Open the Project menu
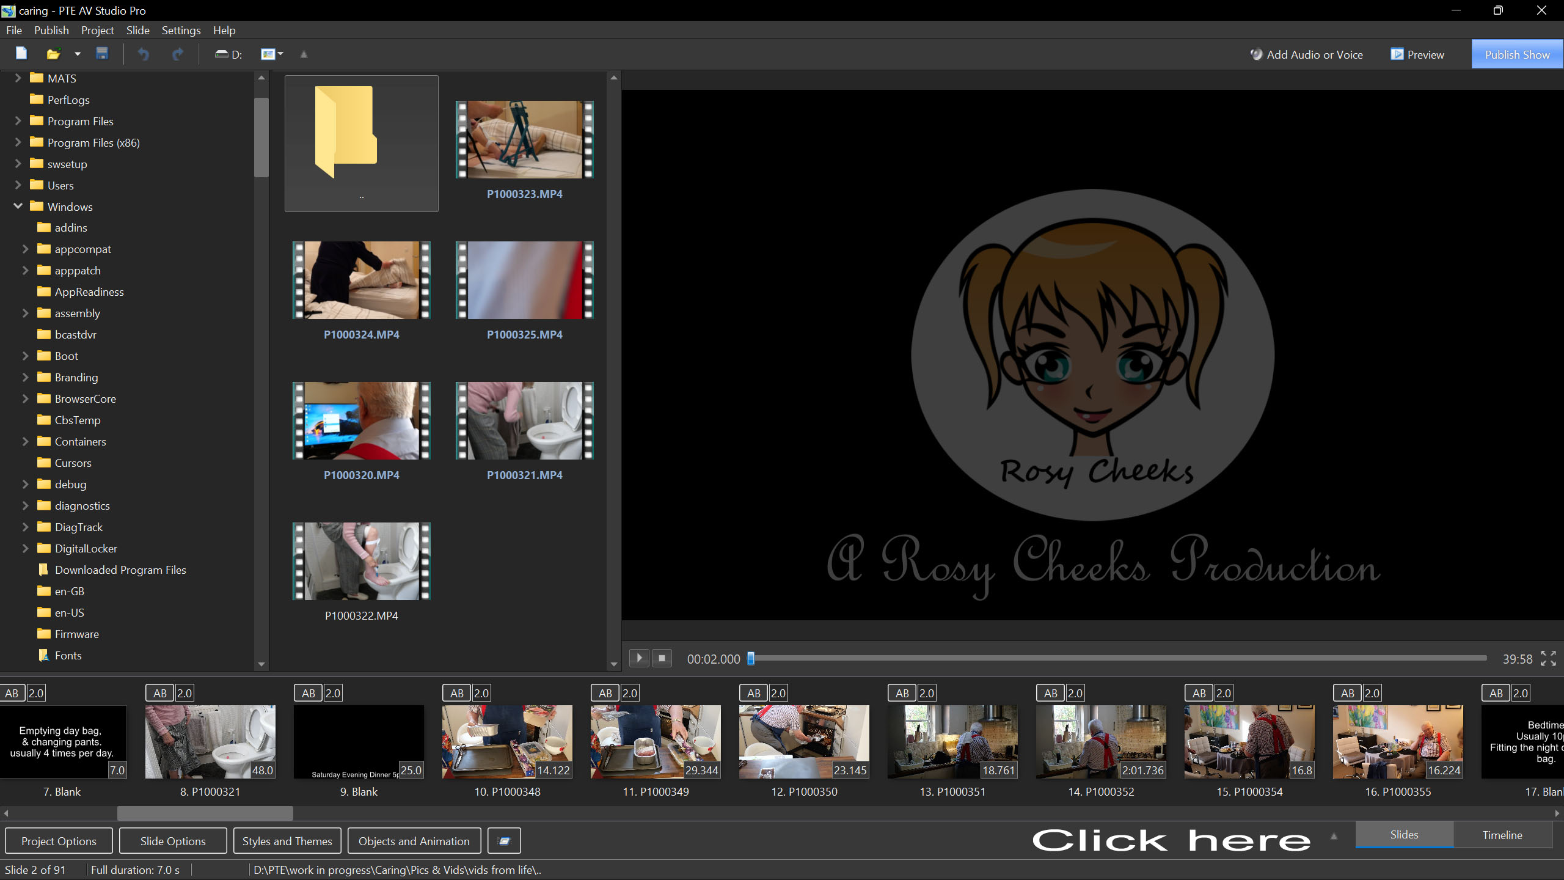This screenshot has width=1564, height=880. 98,30
